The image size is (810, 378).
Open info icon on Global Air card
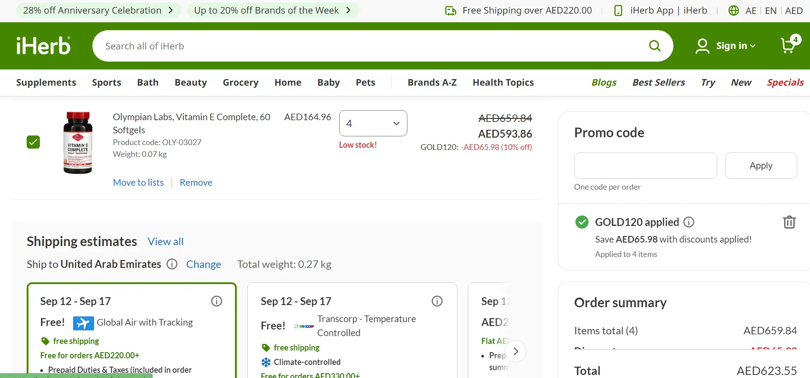[x=217, y=301]
